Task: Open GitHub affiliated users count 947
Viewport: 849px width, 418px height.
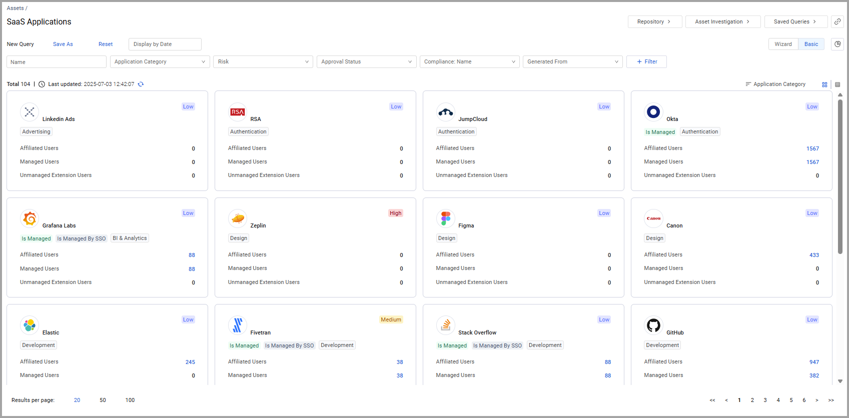Action: [x=814, y=362]
